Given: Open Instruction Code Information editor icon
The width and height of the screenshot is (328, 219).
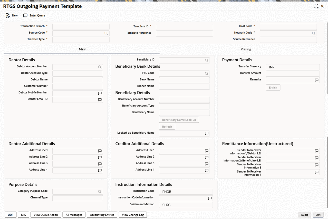Looking at the screenshot, I should [210, 198].
